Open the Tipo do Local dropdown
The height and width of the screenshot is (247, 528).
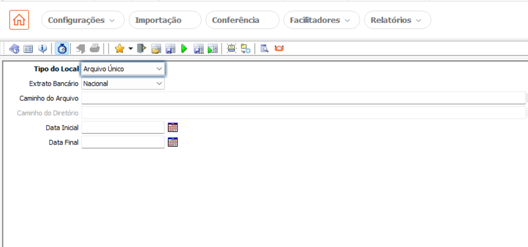pos(123,69)
